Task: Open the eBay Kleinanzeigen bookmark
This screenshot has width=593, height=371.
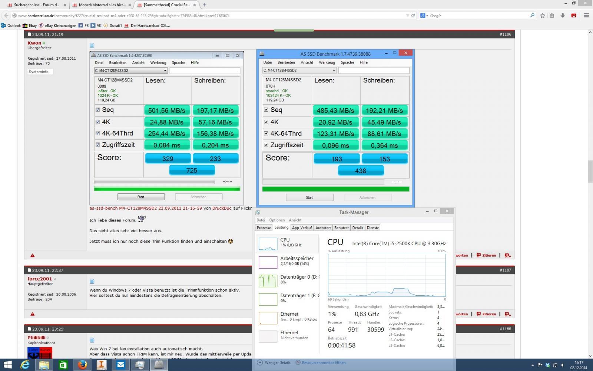Action: (x=57, y=26)
